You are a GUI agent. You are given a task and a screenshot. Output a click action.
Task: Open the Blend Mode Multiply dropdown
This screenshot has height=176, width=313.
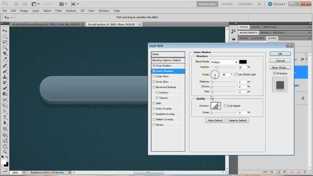click(x=224, y=62)
